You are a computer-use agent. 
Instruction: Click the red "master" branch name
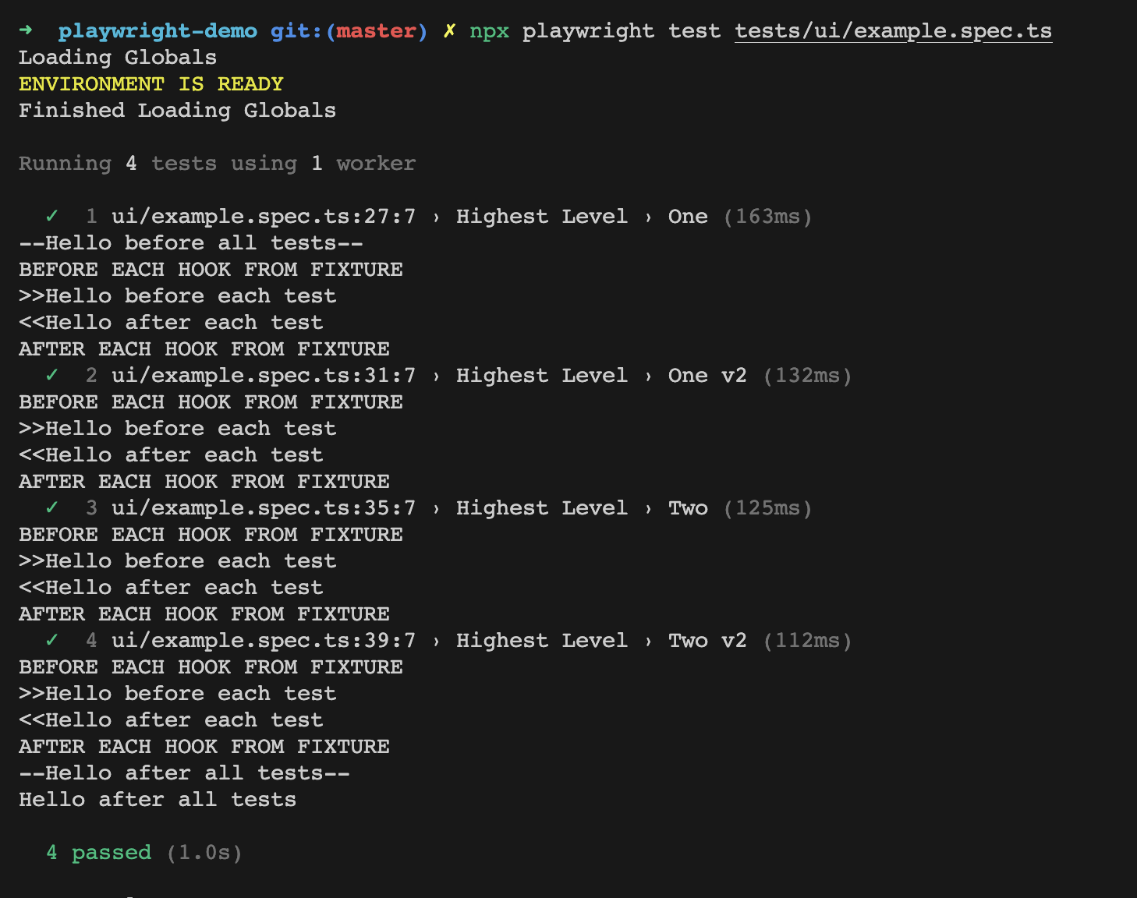pos(377,30)
